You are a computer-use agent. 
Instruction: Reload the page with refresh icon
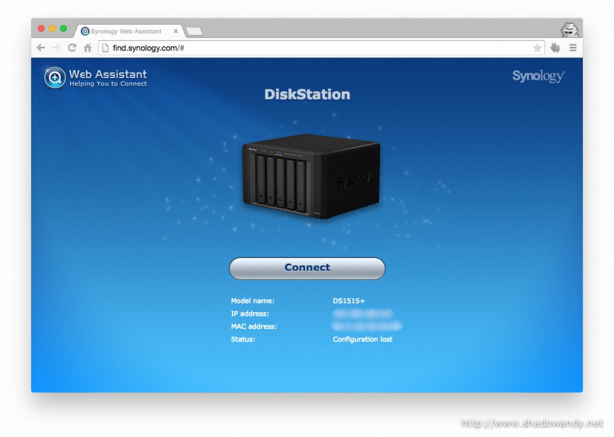click(72, 48)
